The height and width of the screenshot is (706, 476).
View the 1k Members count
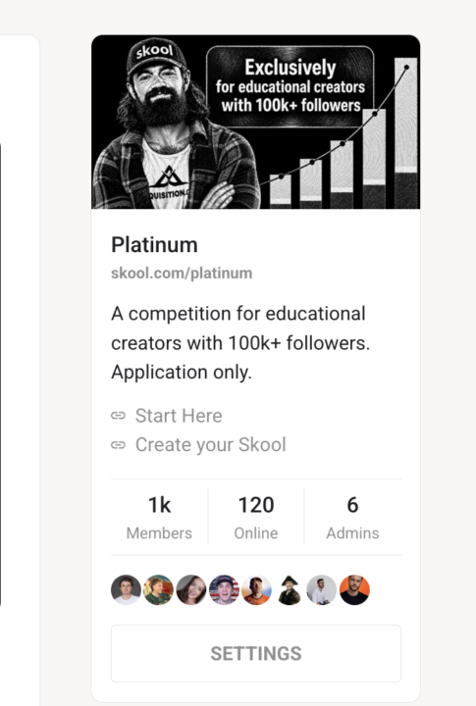(x=159, y=517)
